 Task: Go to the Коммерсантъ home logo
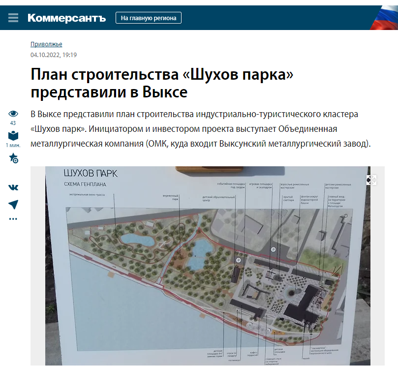(x=66, y=18)
